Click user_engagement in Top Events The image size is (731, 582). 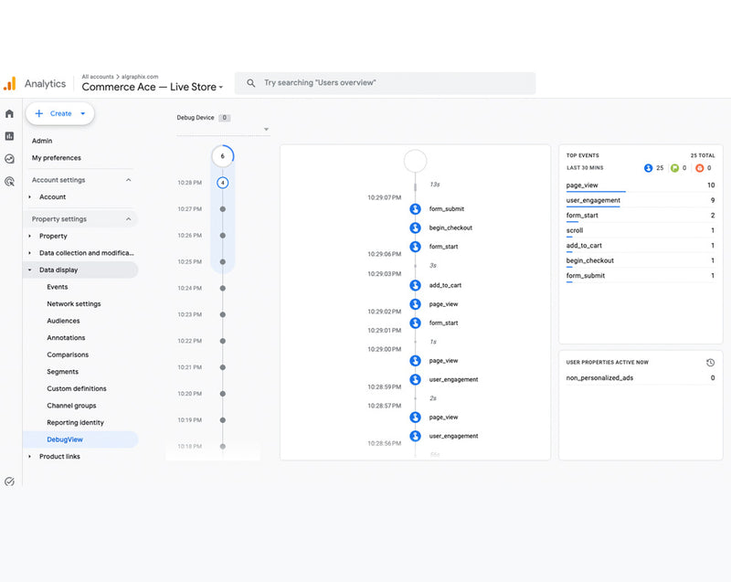[x=593, y=200]
